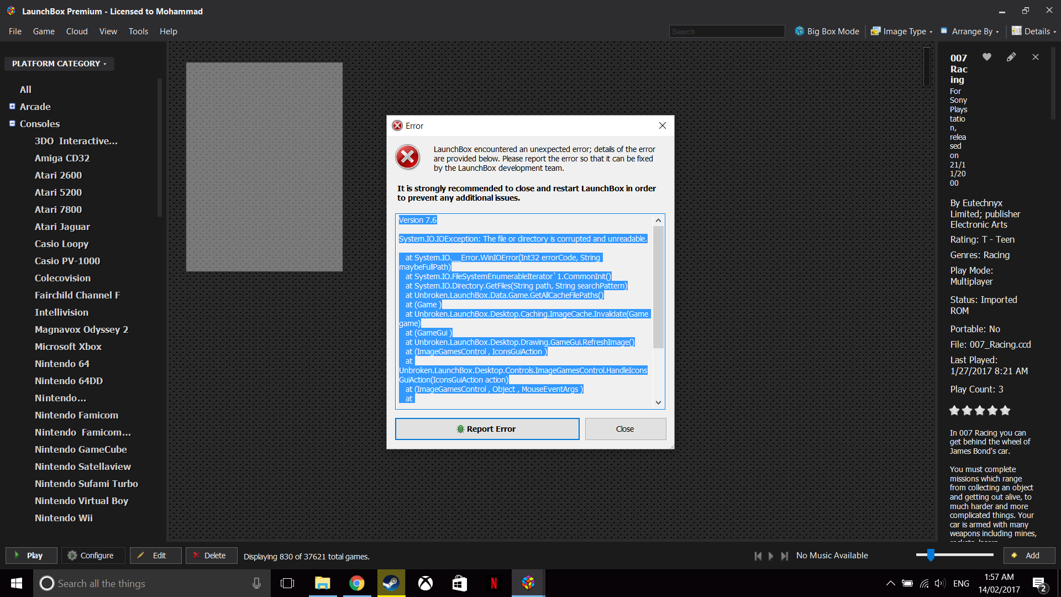Image resolution: width=1061 pixels, height=597 pixels.
Task: Open Chrome from taskbar
Action: 357,583
